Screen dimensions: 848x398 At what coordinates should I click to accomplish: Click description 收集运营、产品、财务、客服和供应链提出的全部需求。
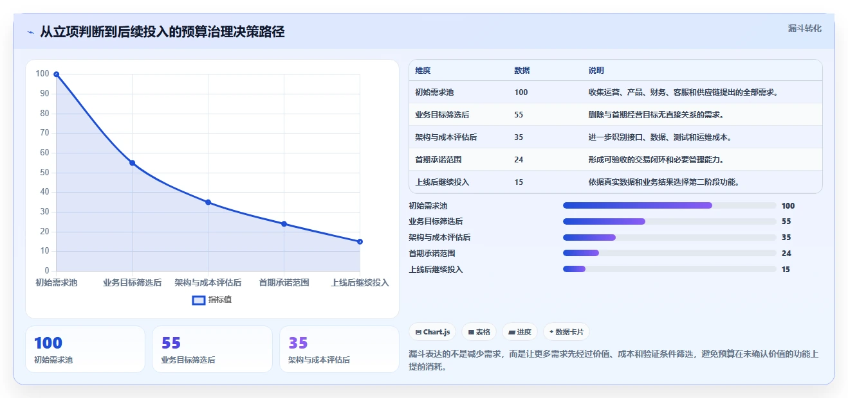[685, 92]
